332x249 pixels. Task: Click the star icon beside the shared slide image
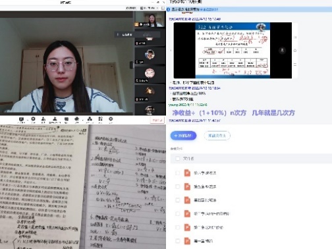pyautogui.click(x=295, y=51)
